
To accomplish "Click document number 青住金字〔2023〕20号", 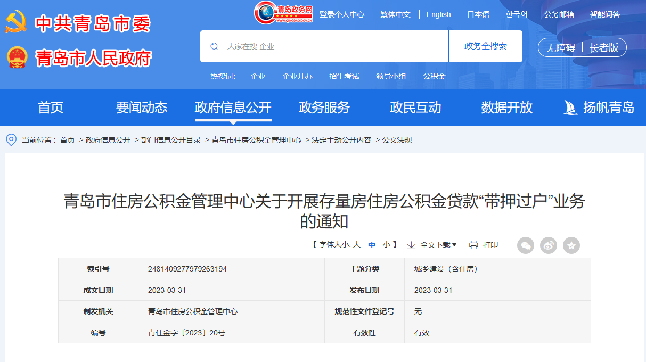I will click(x=186, y=333).
